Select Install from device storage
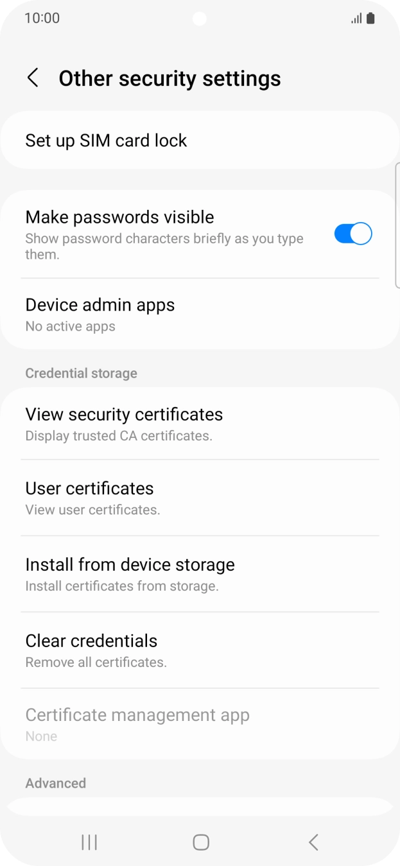Screen dimensions: 400x866 [x=130, y=573]
